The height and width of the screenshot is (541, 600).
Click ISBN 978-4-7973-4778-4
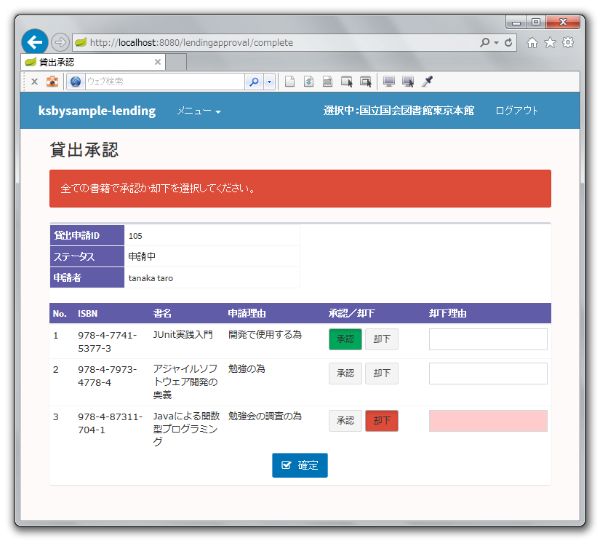pyautogui.click(x=107, y=376)
